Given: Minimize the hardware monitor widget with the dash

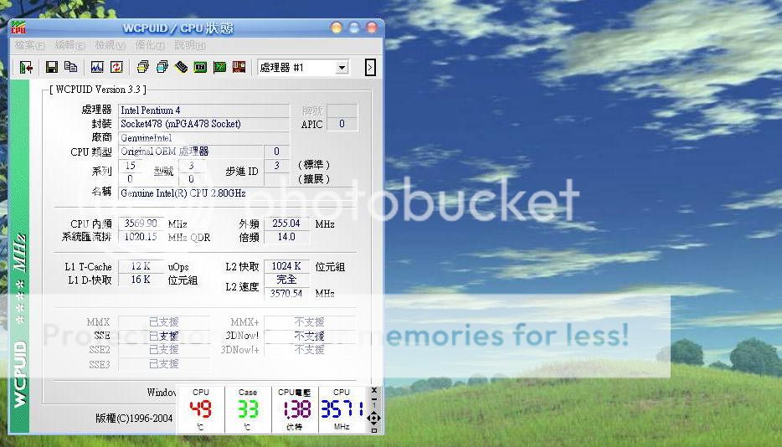Looking at the screenshot, I should pos(374,401).
